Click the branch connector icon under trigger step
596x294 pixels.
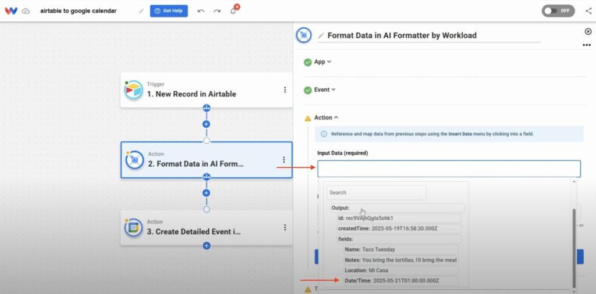coord(207,108)
